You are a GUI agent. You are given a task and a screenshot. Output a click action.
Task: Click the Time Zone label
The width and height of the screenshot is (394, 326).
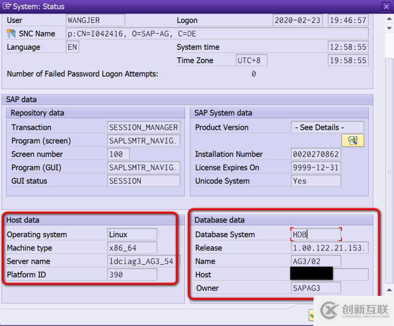[x=195, y=60]
